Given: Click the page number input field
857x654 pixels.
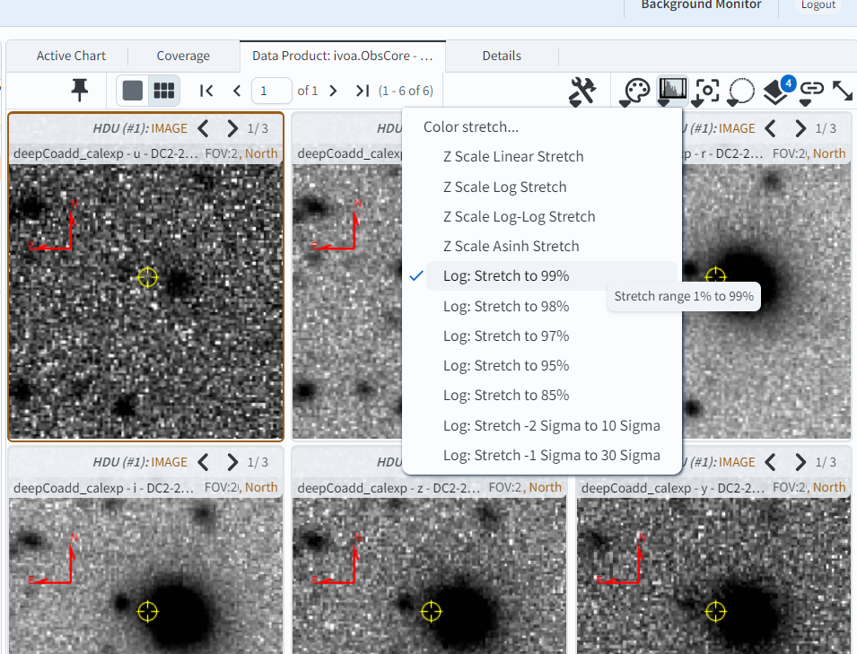Looking at the screenshot, I should (271, 91).
